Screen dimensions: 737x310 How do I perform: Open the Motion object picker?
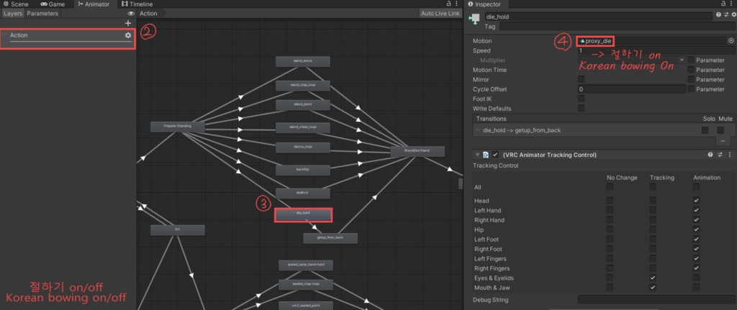(731, 41)
